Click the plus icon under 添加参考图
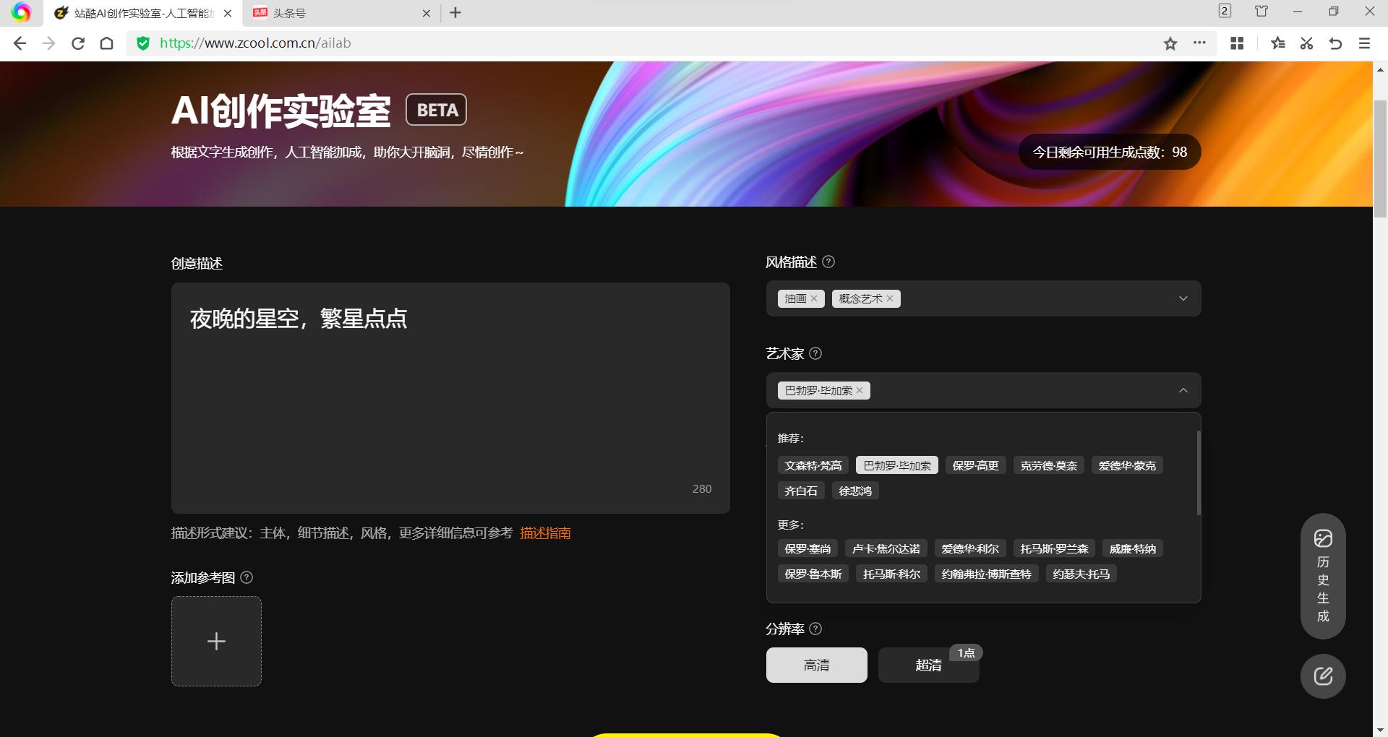Viewport: 1388px width, 737px height. (215, 641)
